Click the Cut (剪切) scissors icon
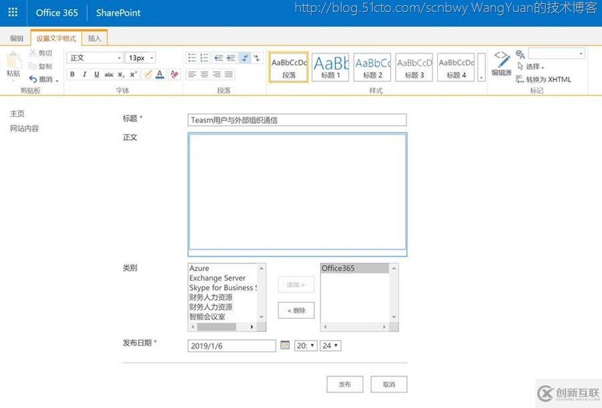The height and width of the screenshot is (408, 602). [33, 53]
